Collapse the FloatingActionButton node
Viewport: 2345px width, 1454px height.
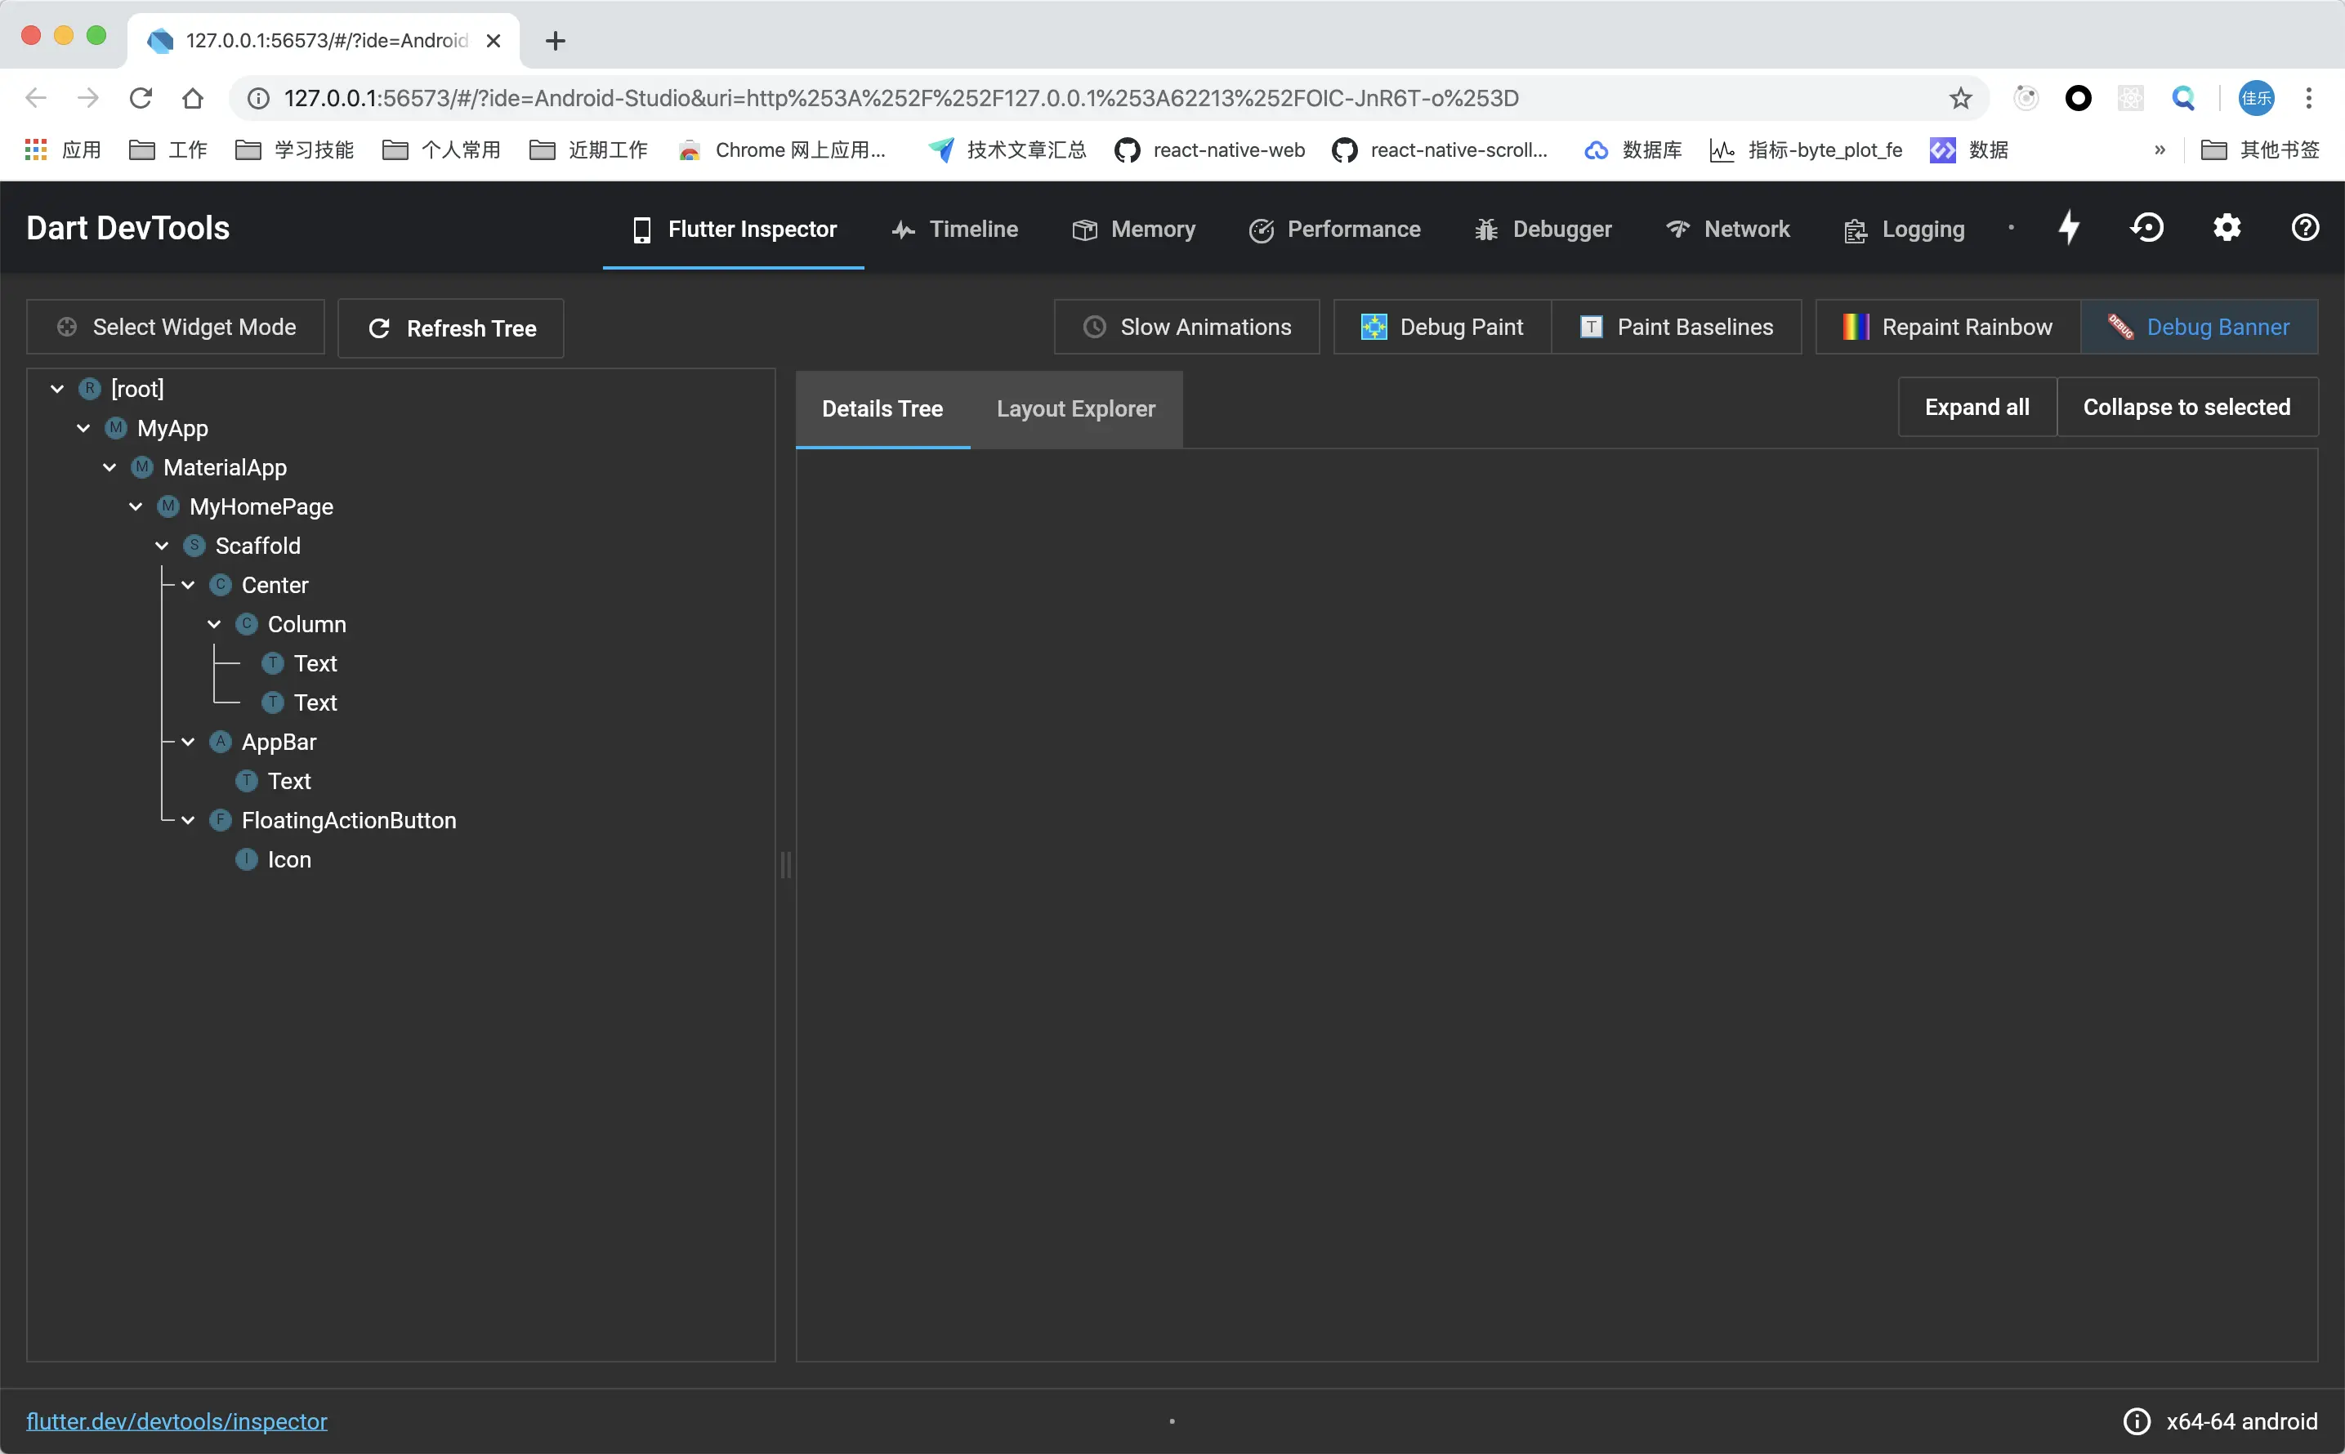pos(188,820)
